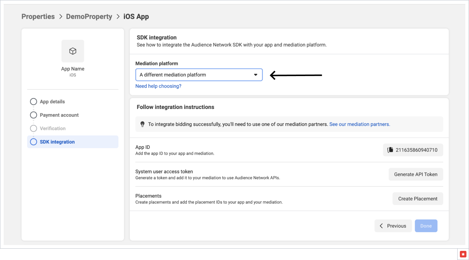Click the red star badge icon

point(463,254)
